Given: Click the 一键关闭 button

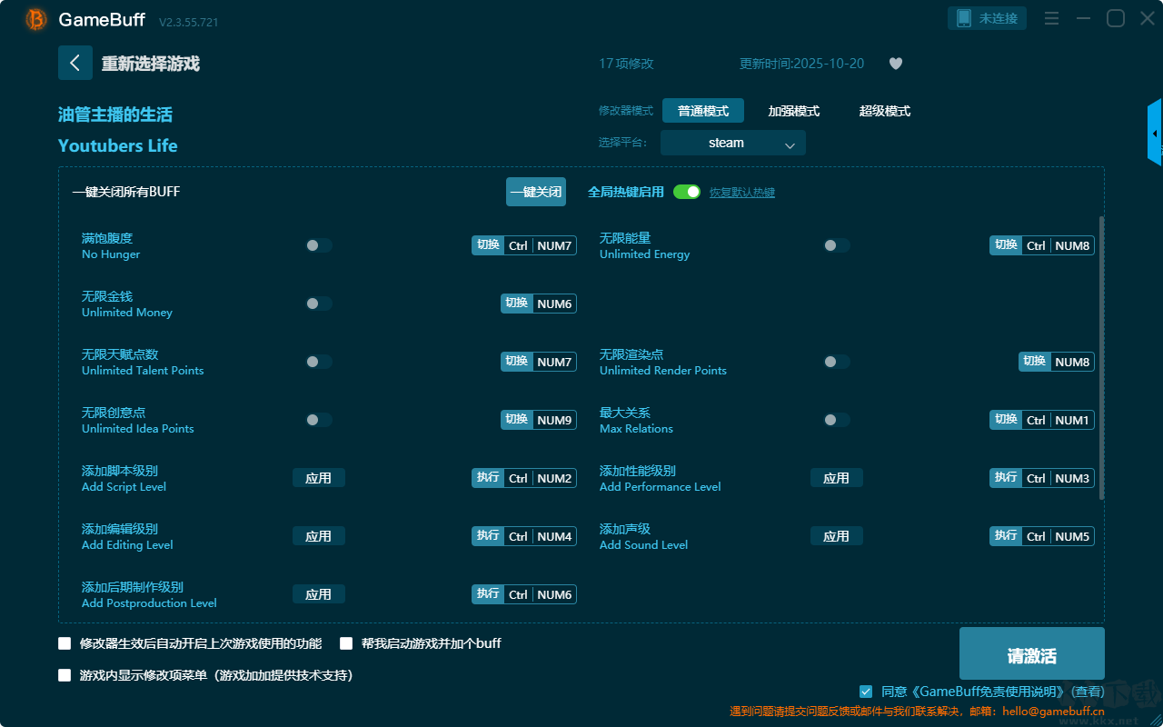Looking at the screenshot, I should 536,192.
